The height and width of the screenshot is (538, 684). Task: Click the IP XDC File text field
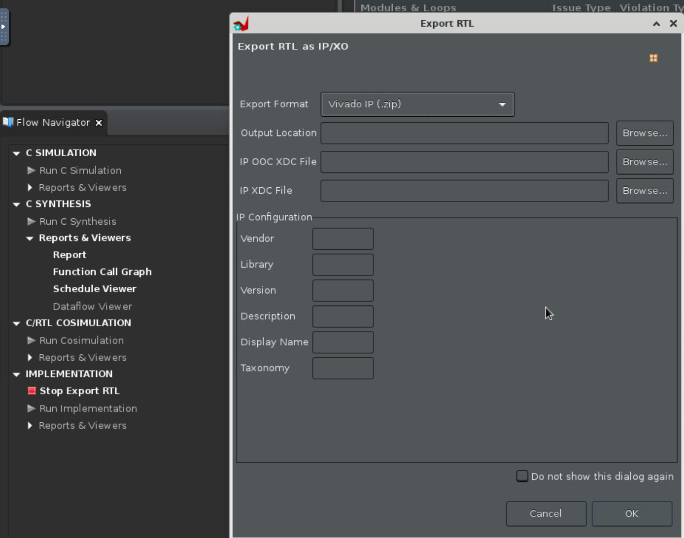pyautogui.click(x=465, y=191)
